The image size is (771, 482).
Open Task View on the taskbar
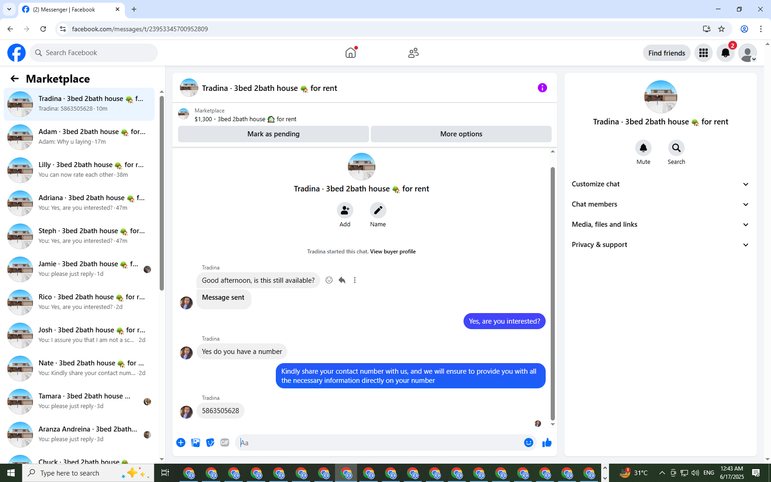(x=165, y=473)
